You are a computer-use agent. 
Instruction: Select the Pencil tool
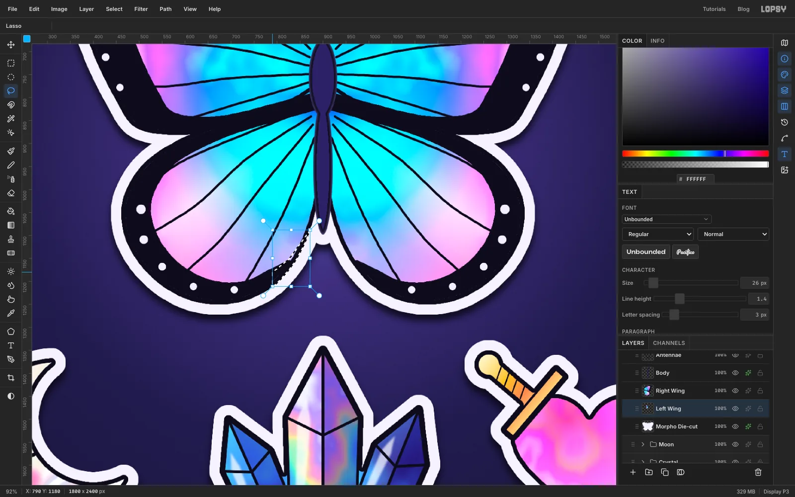(x=11, y=165)
